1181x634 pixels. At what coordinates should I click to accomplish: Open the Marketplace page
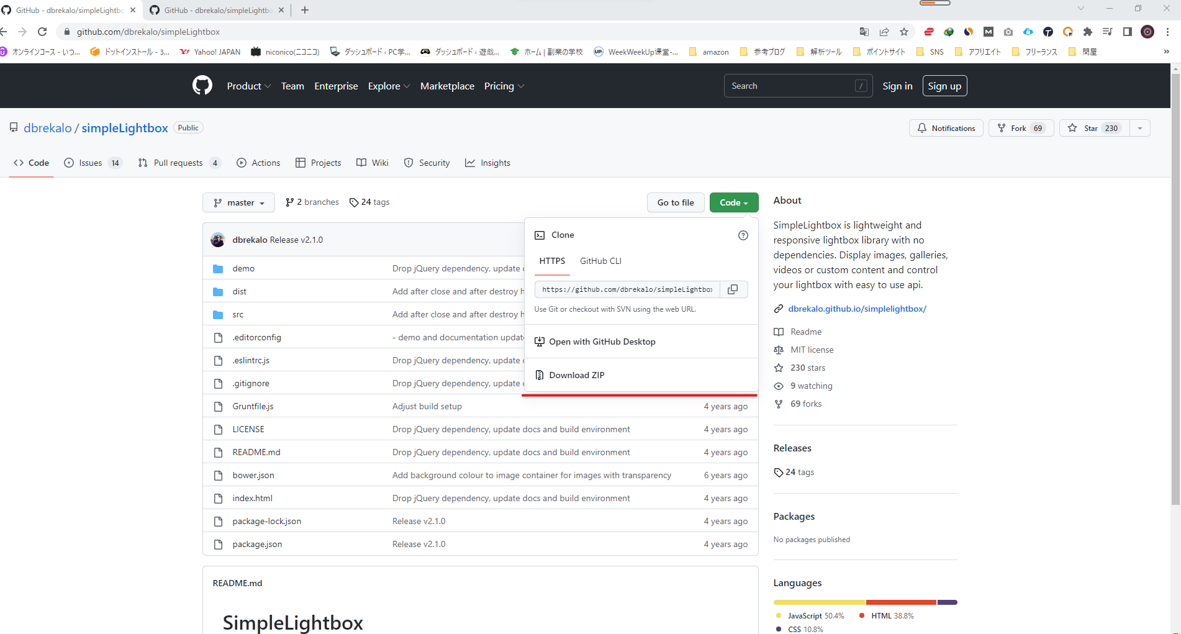pos(447,86)
